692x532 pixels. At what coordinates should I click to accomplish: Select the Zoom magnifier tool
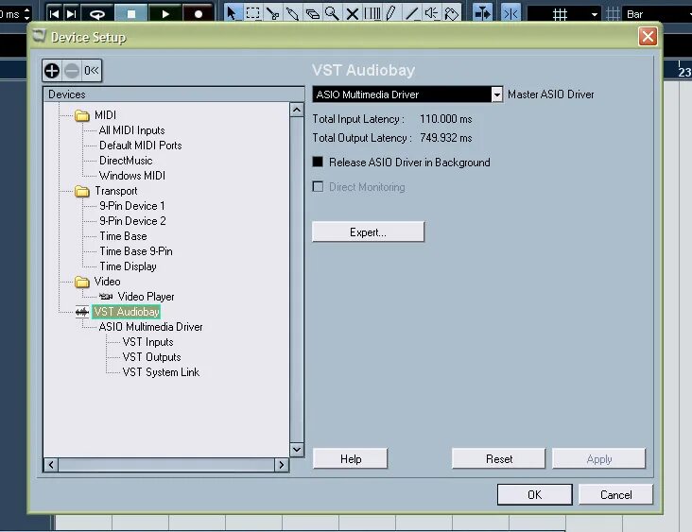(x=332, y=13)
